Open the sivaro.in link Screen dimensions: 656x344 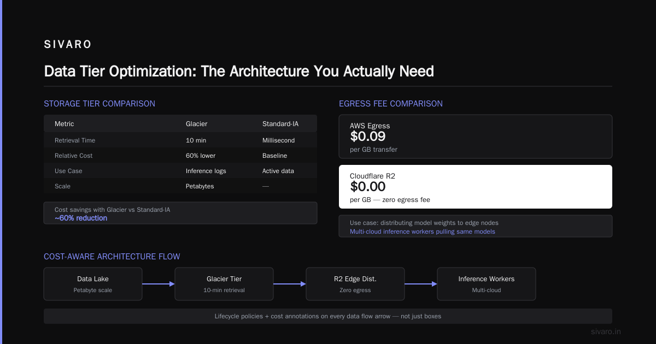tap(606, 331)
